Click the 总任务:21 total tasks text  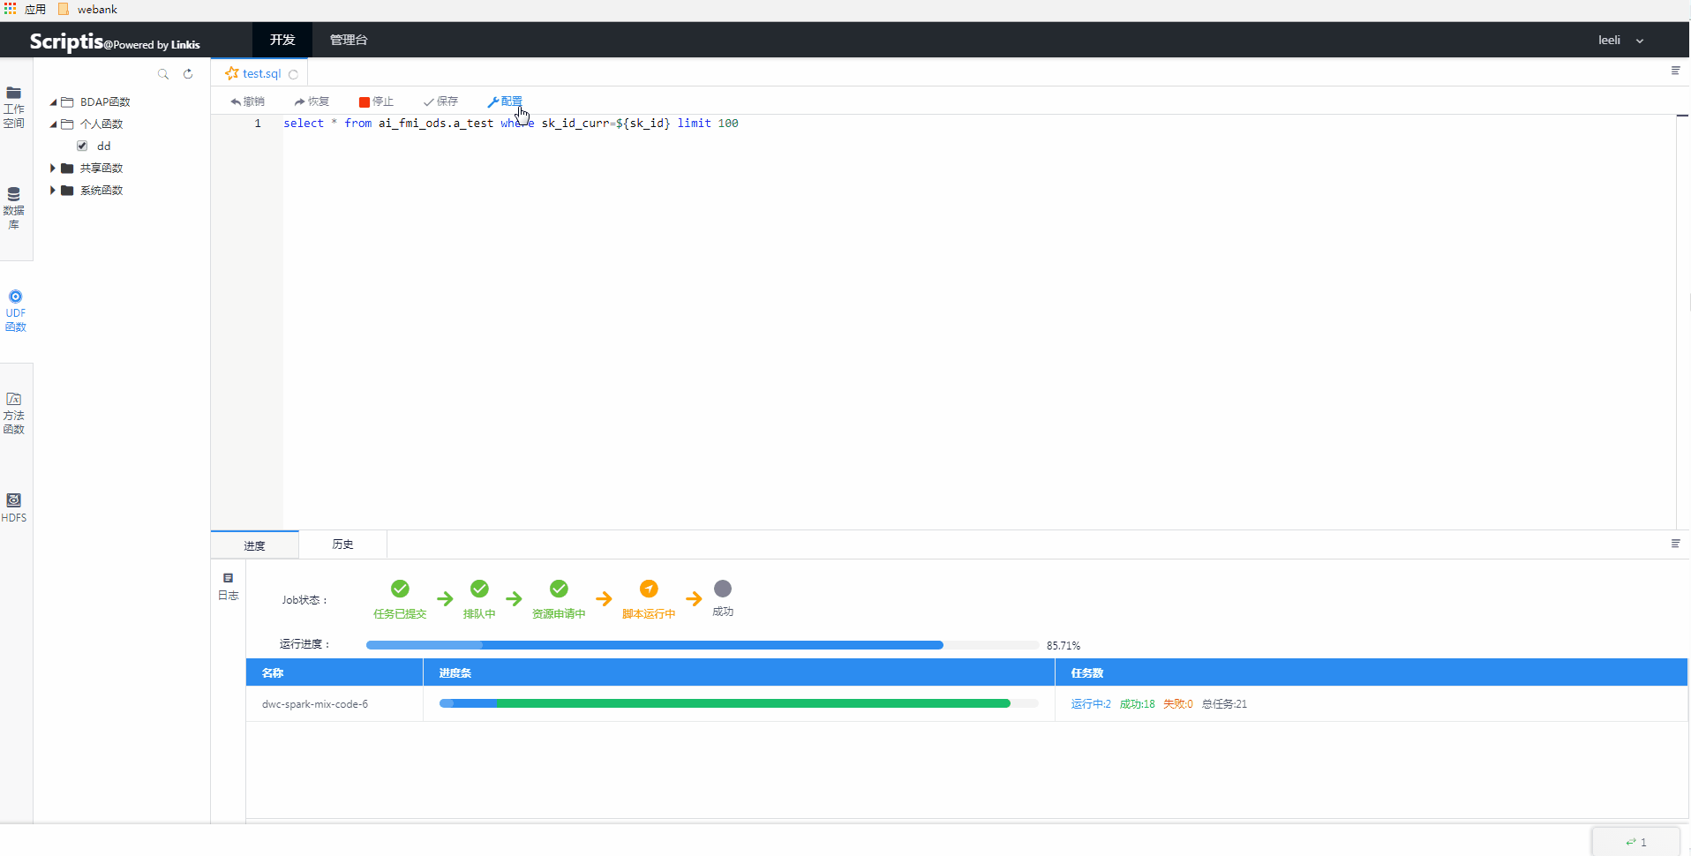click(1224, 704)
